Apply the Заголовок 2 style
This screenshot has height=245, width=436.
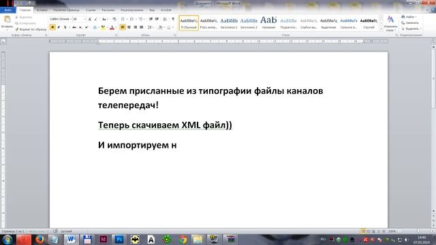click(x=249, y=23)
